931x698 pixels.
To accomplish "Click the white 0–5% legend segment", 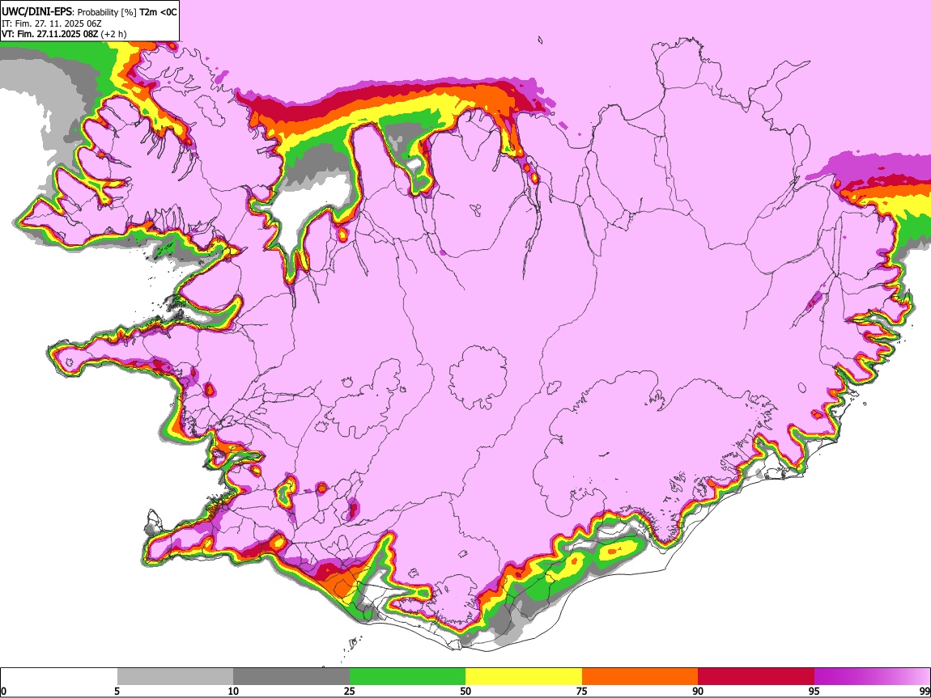I will (59, 677).
